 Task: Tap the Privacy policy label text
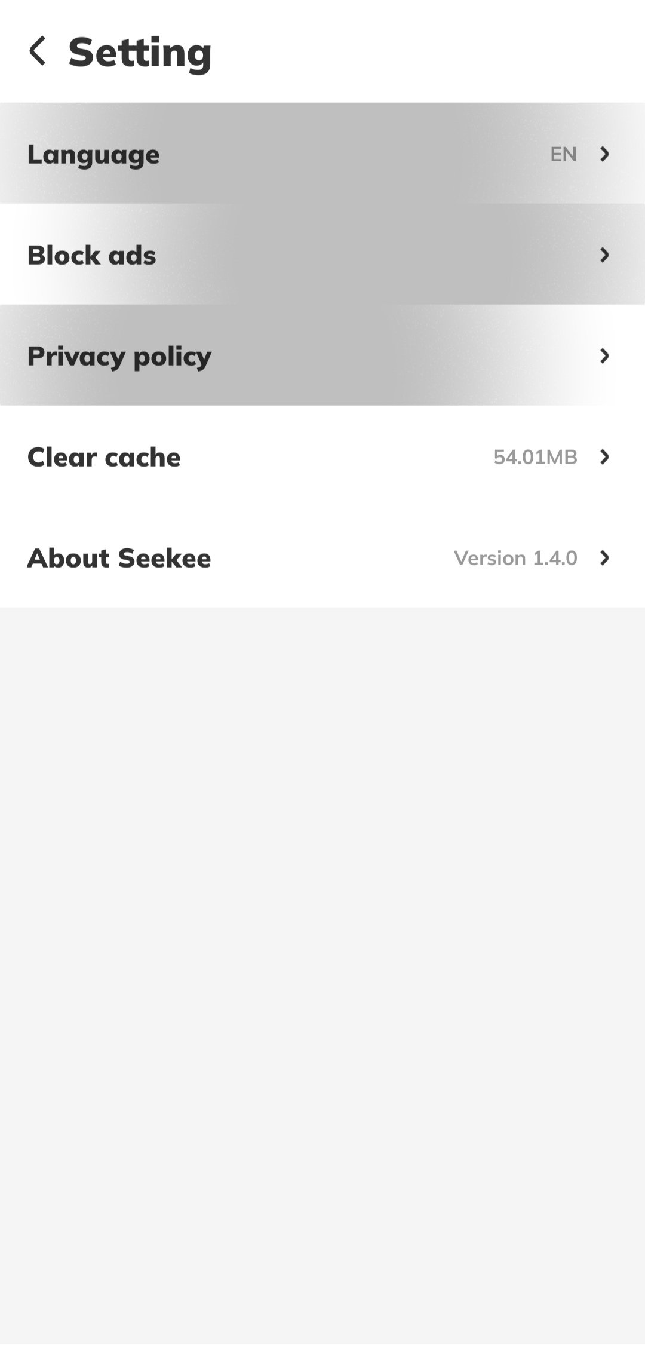click(119, 357)
